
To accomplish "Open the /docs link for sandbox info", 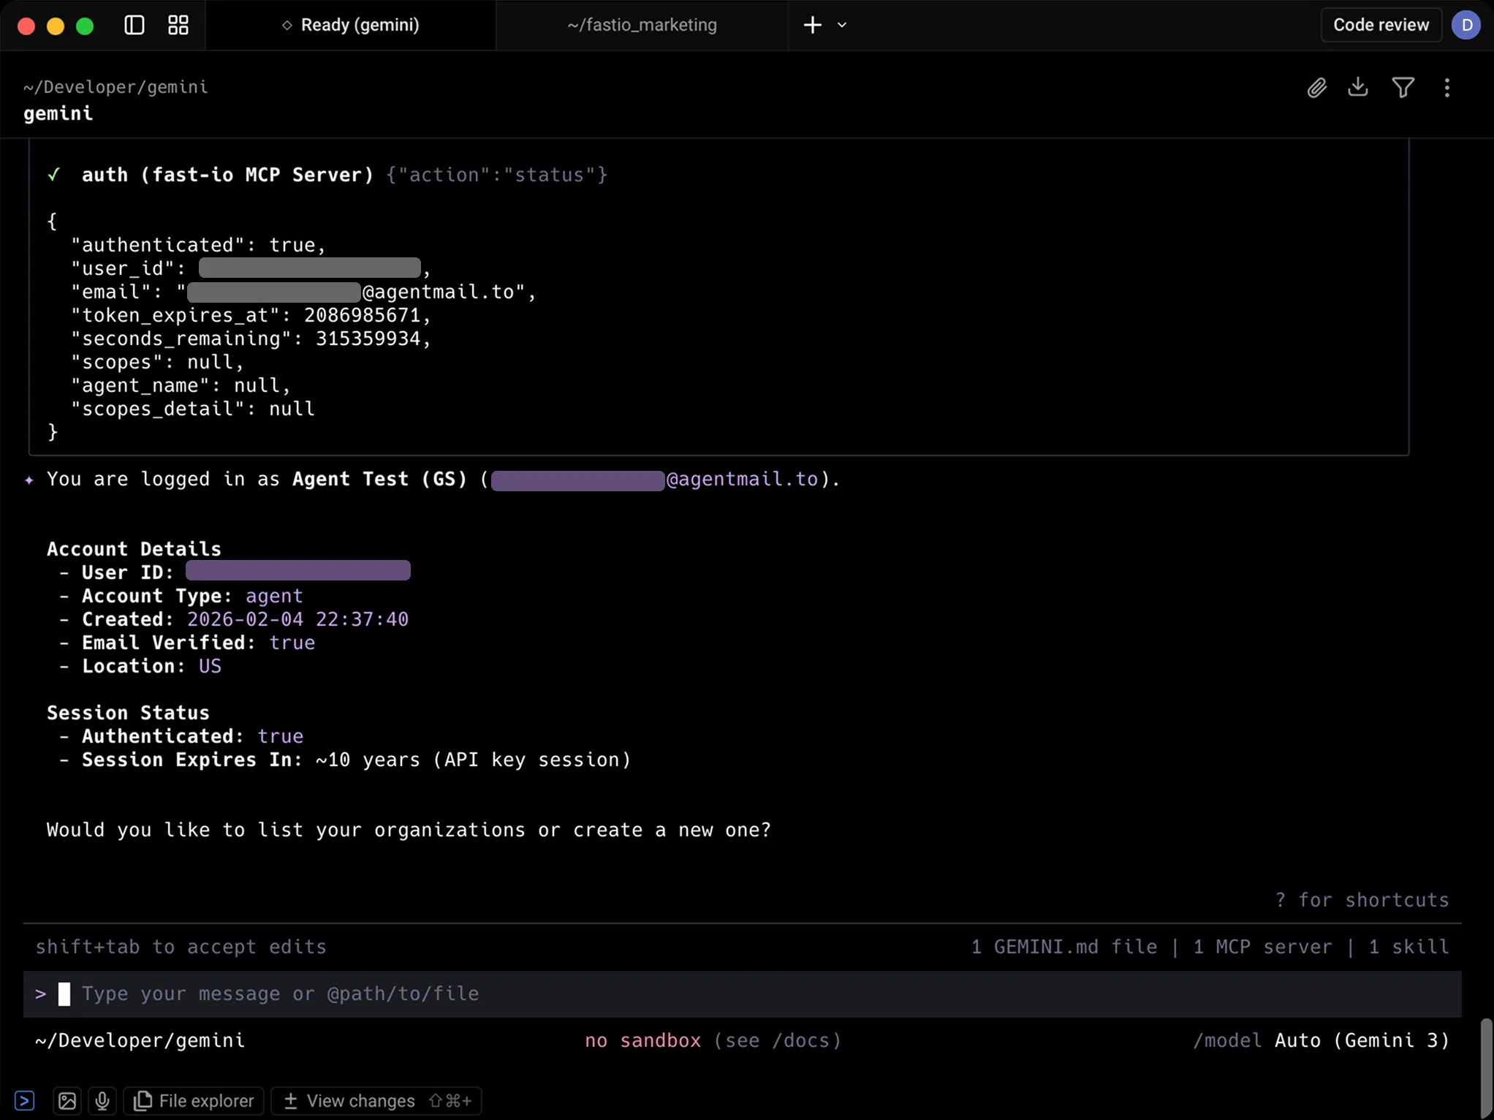I will [796, 1040].
